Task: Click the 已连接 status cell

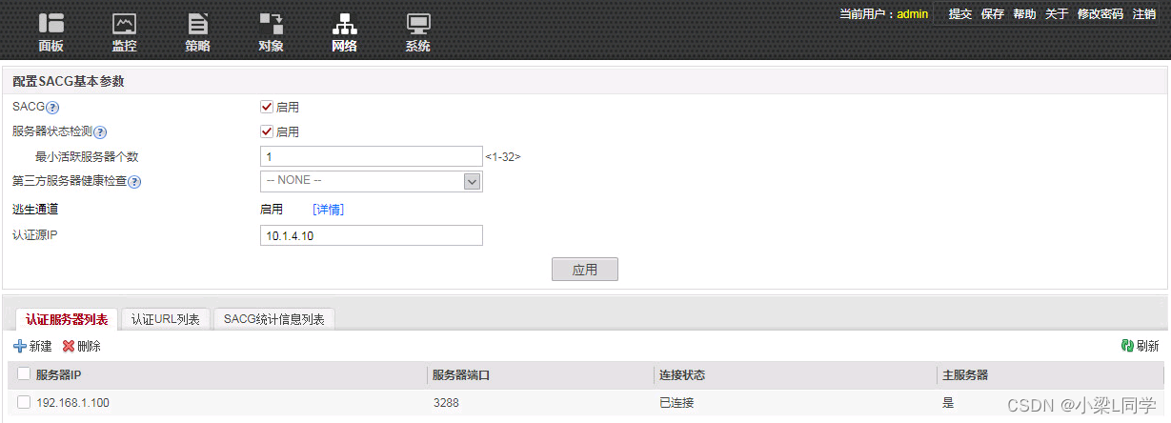Action: tap(677, 403)
